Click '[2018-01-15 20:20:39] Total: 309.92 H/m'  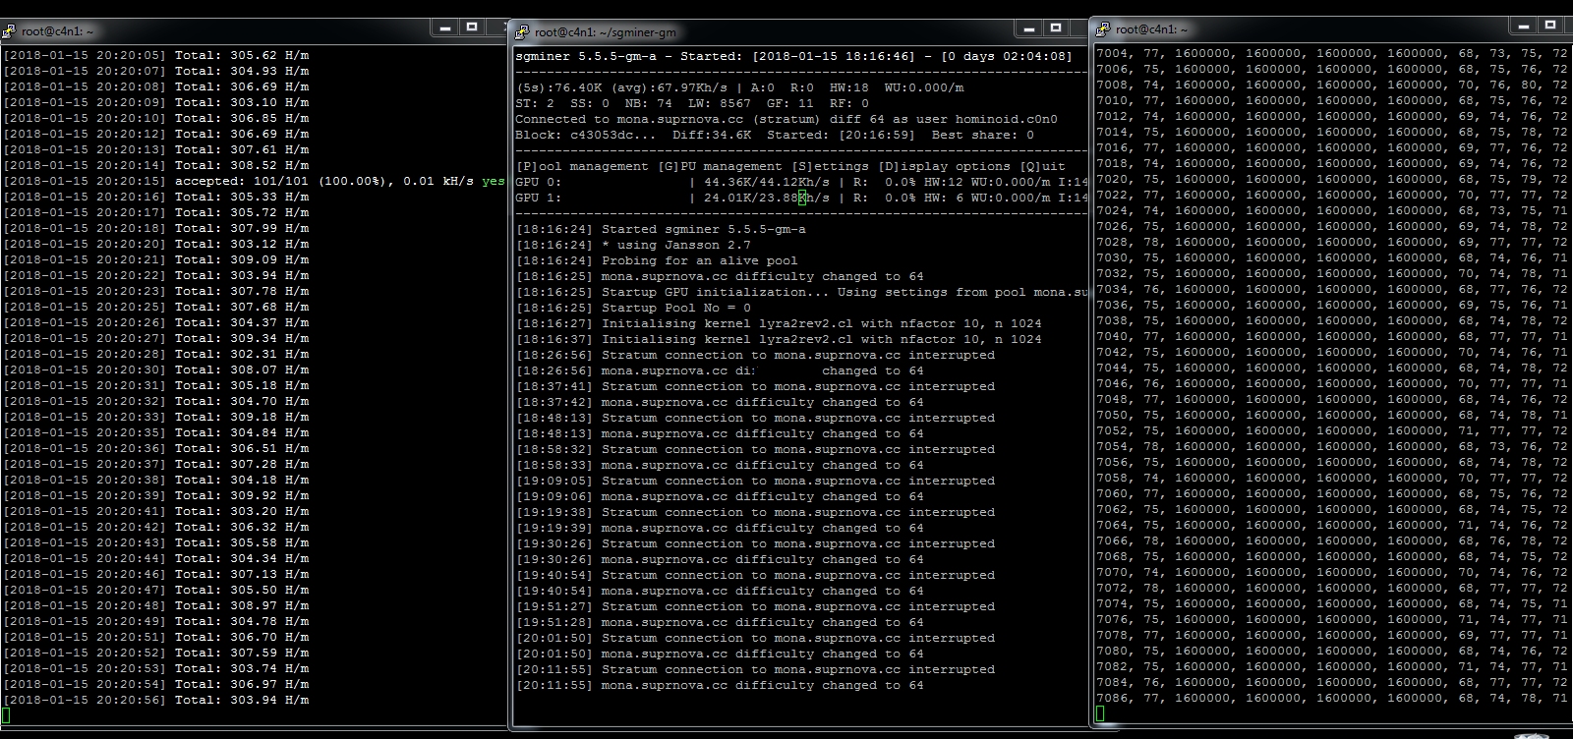pos(155,495)
